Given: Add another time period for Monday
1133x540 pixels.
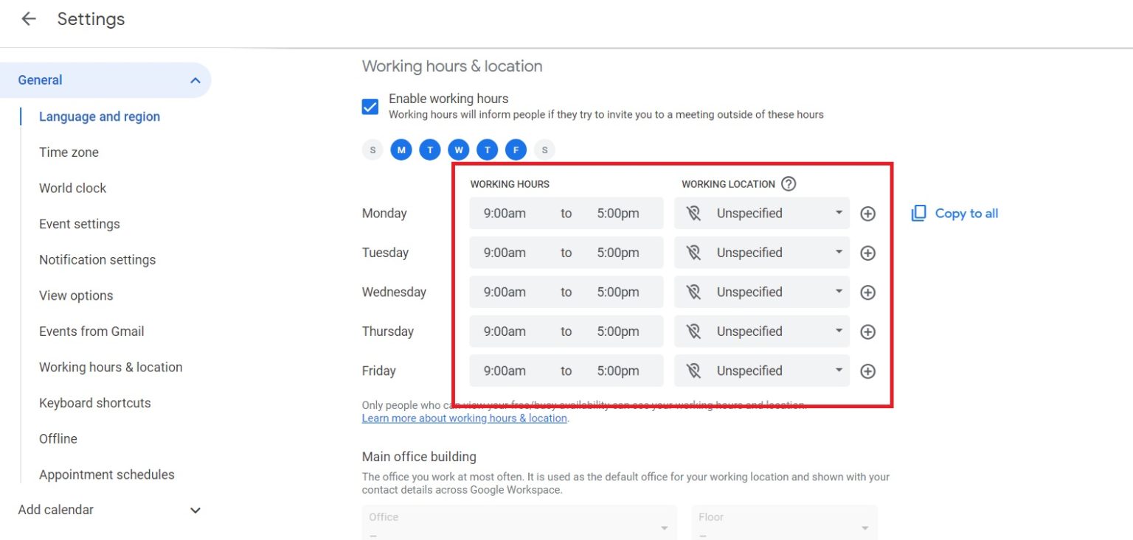Looking at the screenshot, I should (867, 214).
